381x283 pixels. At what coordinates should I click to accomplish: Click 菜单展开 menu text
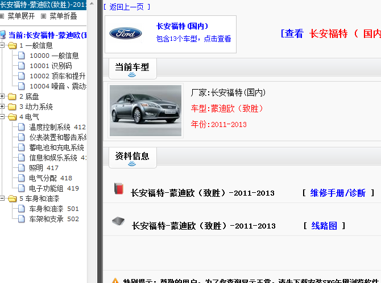pyautogui.click(x=21, y=16)
